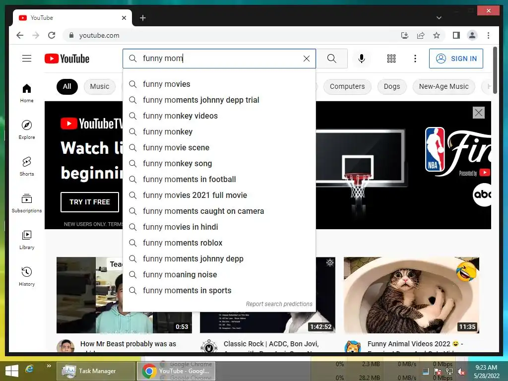This screenshot has width=508, height=381.
Task: Launch Internet Explorer from the taskbar
Action: tap(29, 369)
